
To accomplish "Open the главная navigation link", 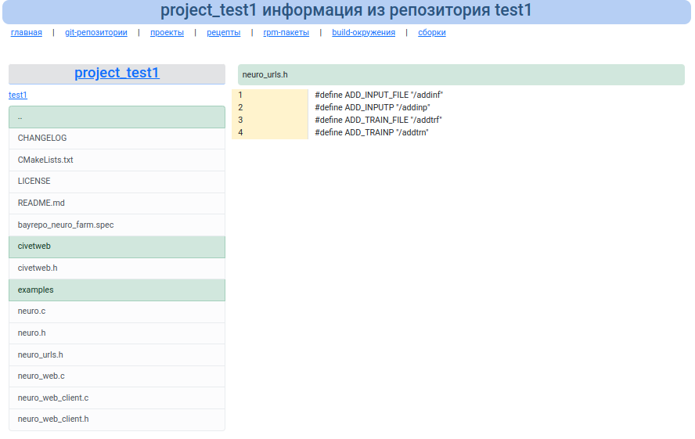I will [x=27, y=33].
